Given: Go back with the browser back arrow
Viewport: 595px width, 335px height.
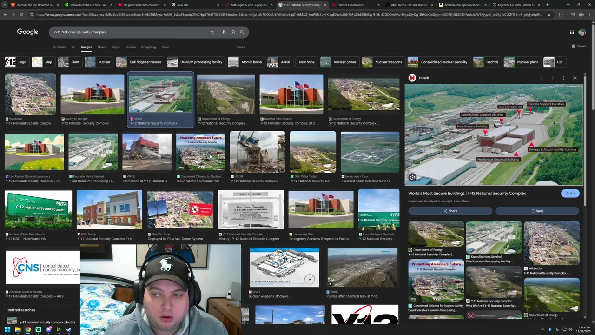Looking at the screenshot, I should coord(5,14).
